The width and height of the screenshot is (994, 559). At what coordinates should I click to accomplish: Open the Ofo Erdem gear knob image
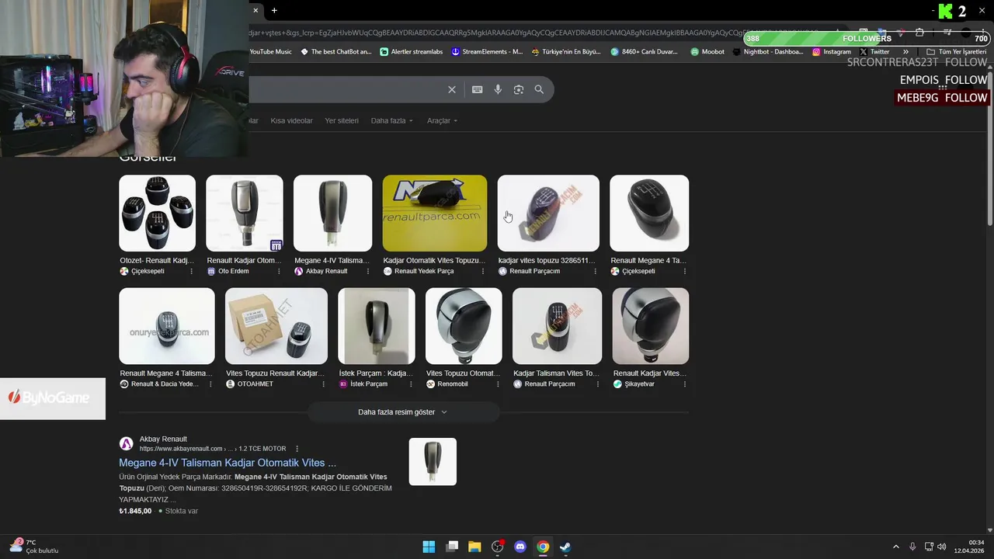(x=245, y=213)
